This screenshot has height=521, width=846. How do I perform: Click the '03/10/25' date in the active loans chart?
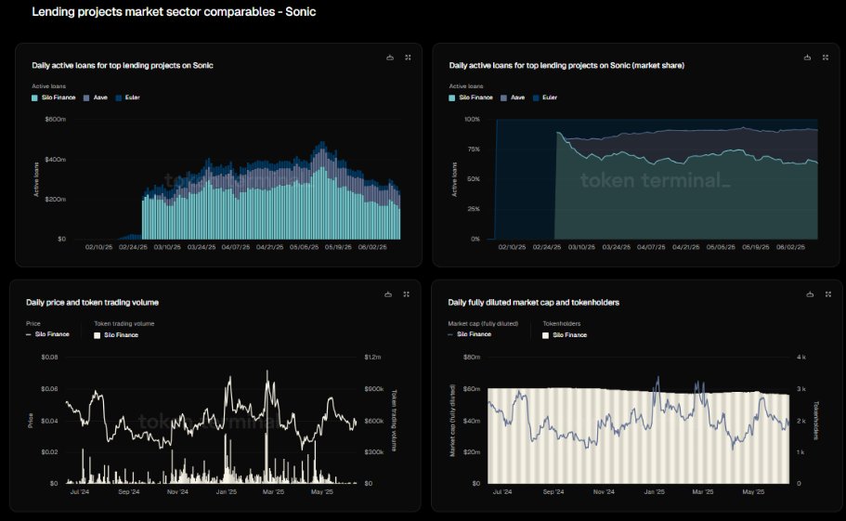click(167, 247)
